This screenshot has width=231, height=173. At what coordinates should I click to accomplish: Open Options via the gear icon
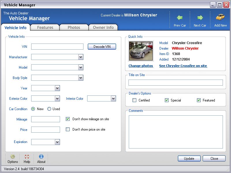(x=13, y=156)
